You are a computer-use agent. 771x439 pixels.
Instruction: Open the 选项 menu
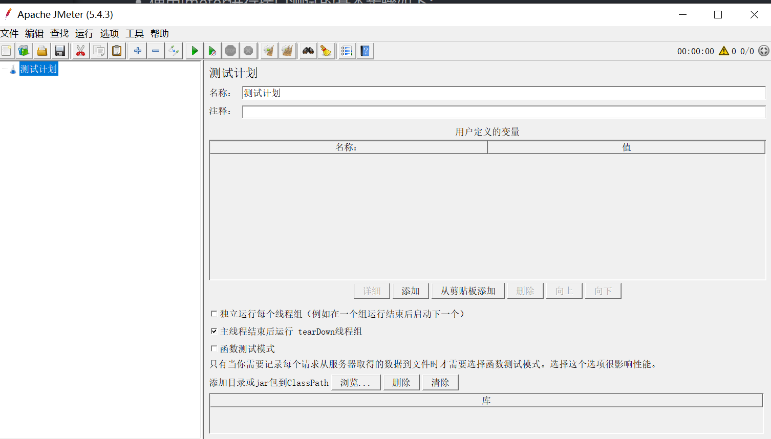click(110, 33)
